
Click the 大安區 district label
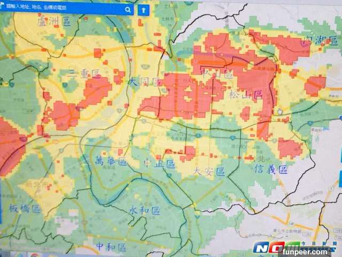click(x=209, y=171)
